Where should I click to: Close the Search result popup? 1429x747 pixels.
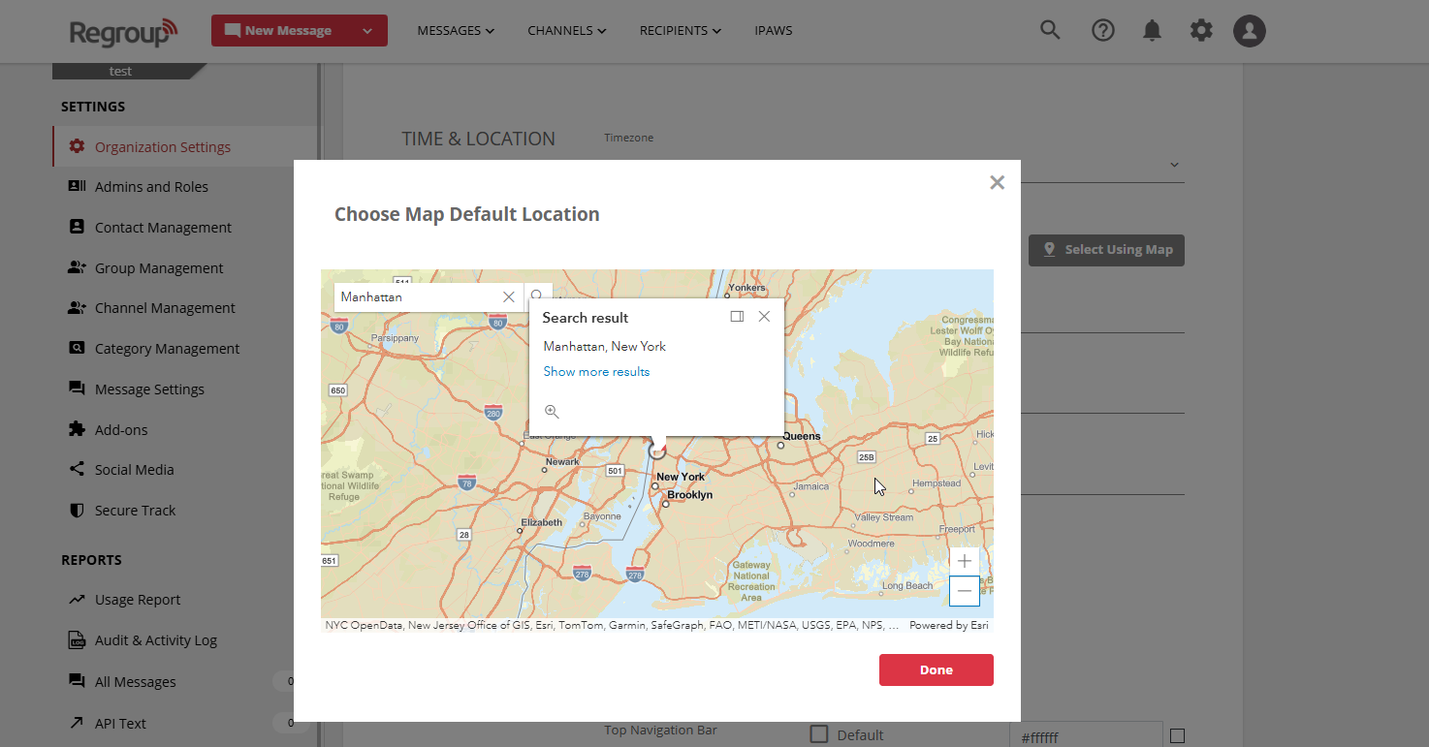[764, 317]
